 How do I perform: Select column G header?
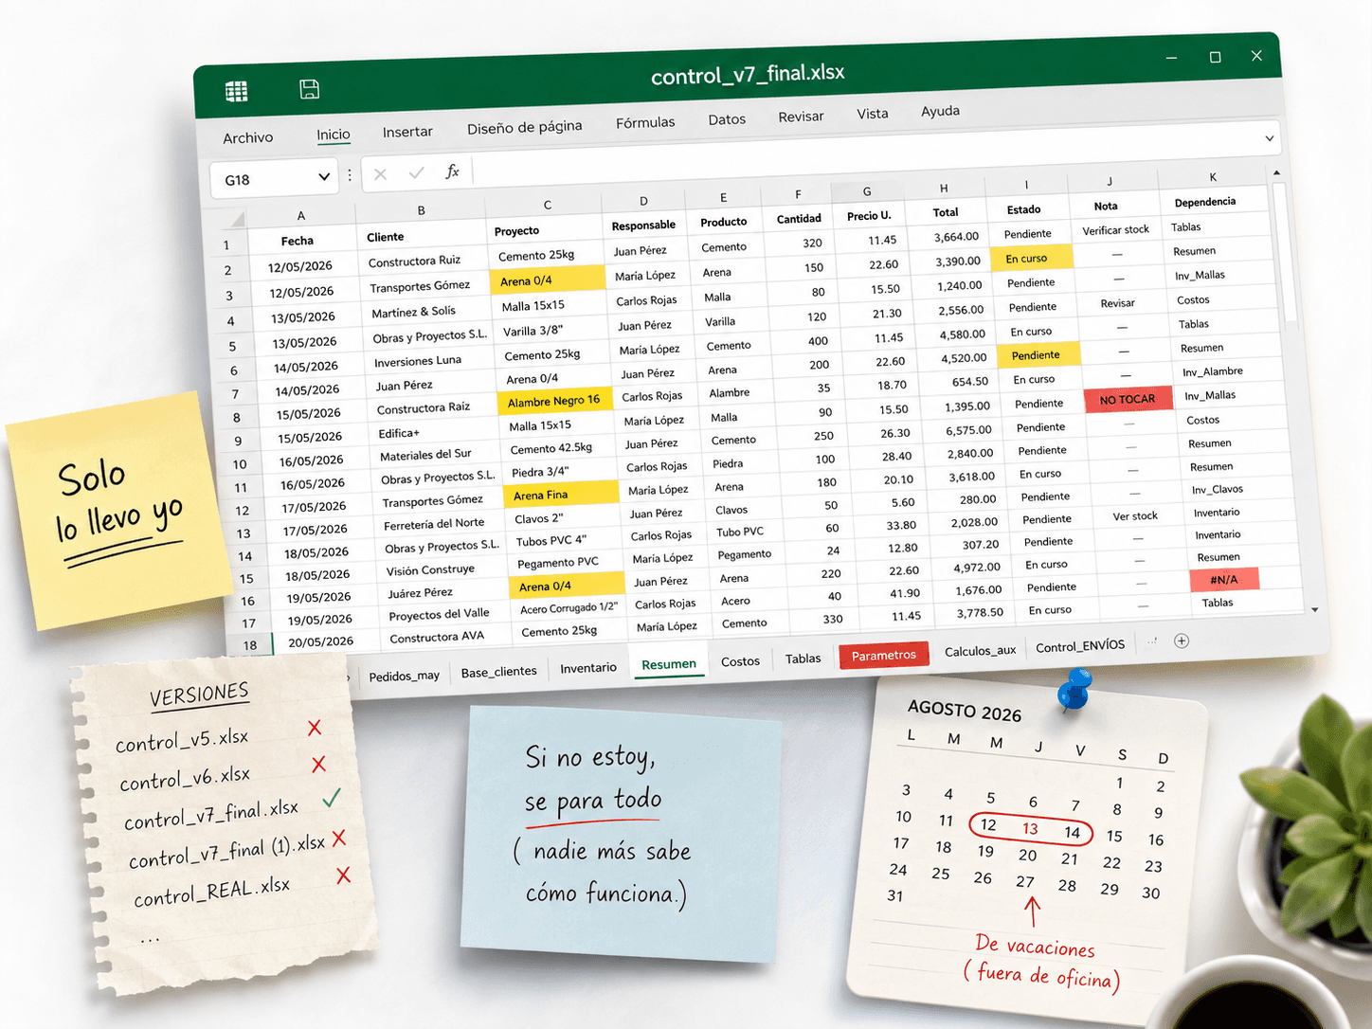(x=867, y=191)
